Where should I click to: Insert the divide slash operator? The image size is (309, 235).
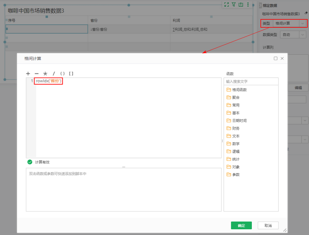[x=54, y=74]
